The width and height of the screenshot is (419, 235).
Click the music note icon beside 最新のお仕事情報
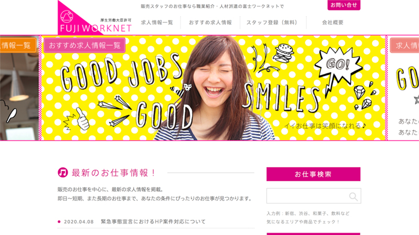[63, 173]
